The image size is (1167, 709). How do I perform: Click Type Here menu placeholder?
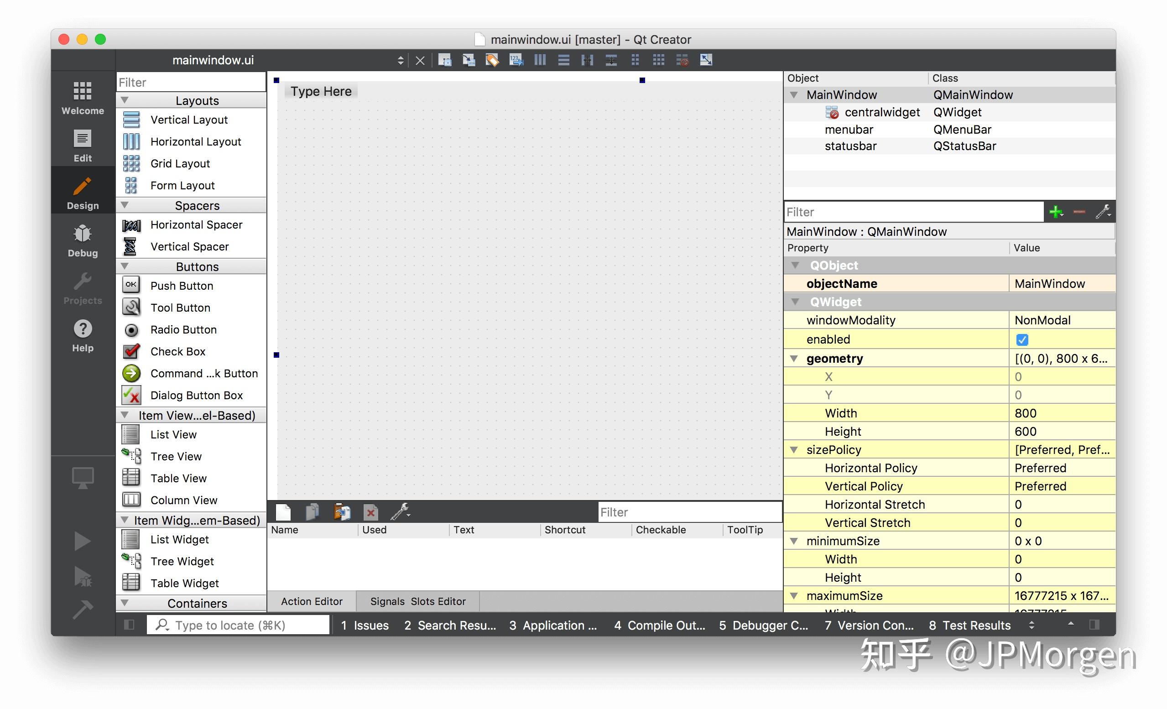coord(321,91)
